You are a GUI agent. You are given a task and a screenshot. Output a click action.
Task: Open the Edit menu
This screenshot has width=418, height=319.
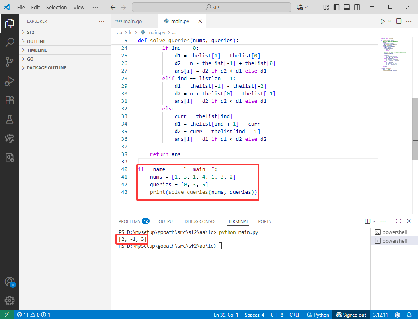point(35,7)
